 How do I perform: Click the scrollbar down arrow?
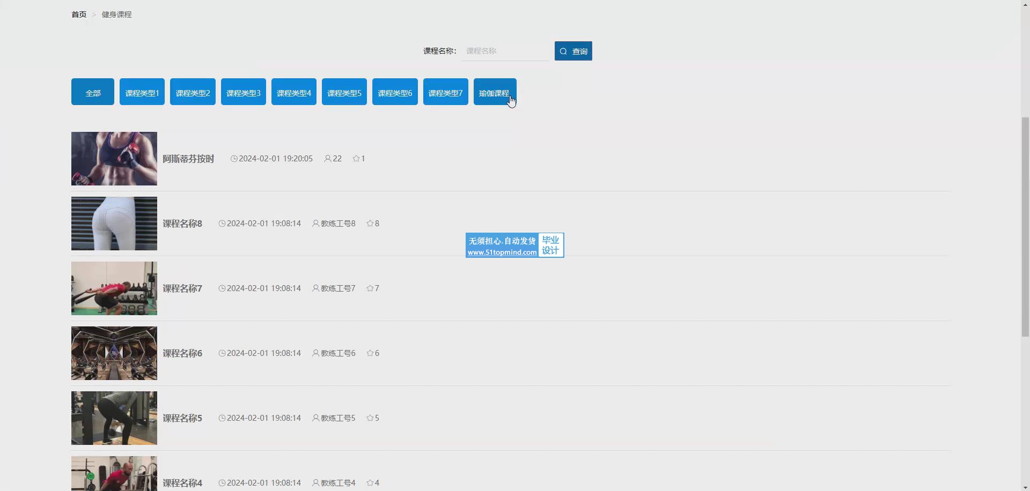click(x=1025, y=487)
